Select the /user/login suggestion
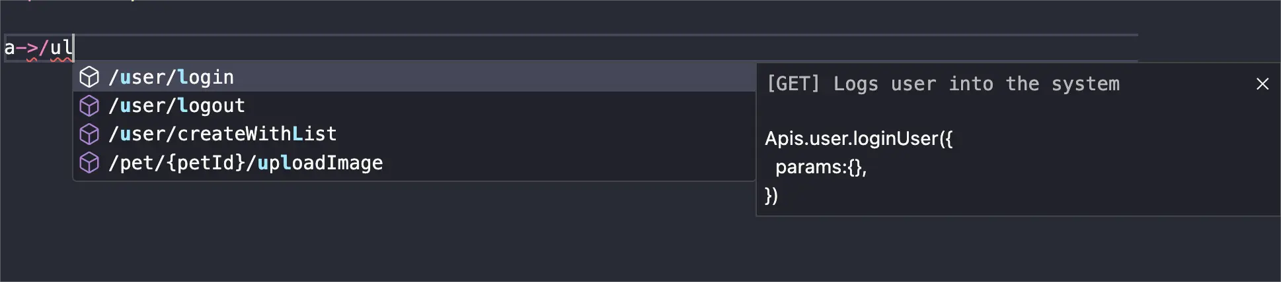1281x282 pixels. [x=171, y=77]
